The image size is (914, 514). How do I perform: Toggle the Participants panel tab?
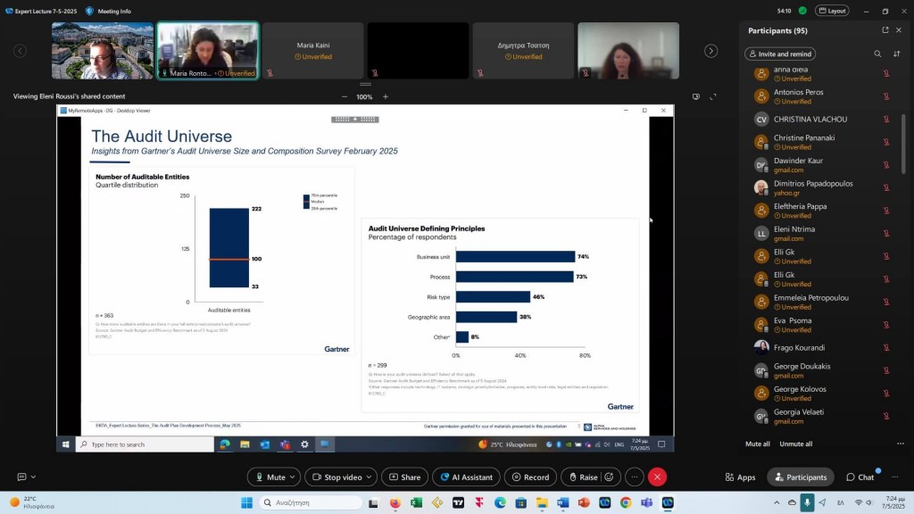(801, 477)
